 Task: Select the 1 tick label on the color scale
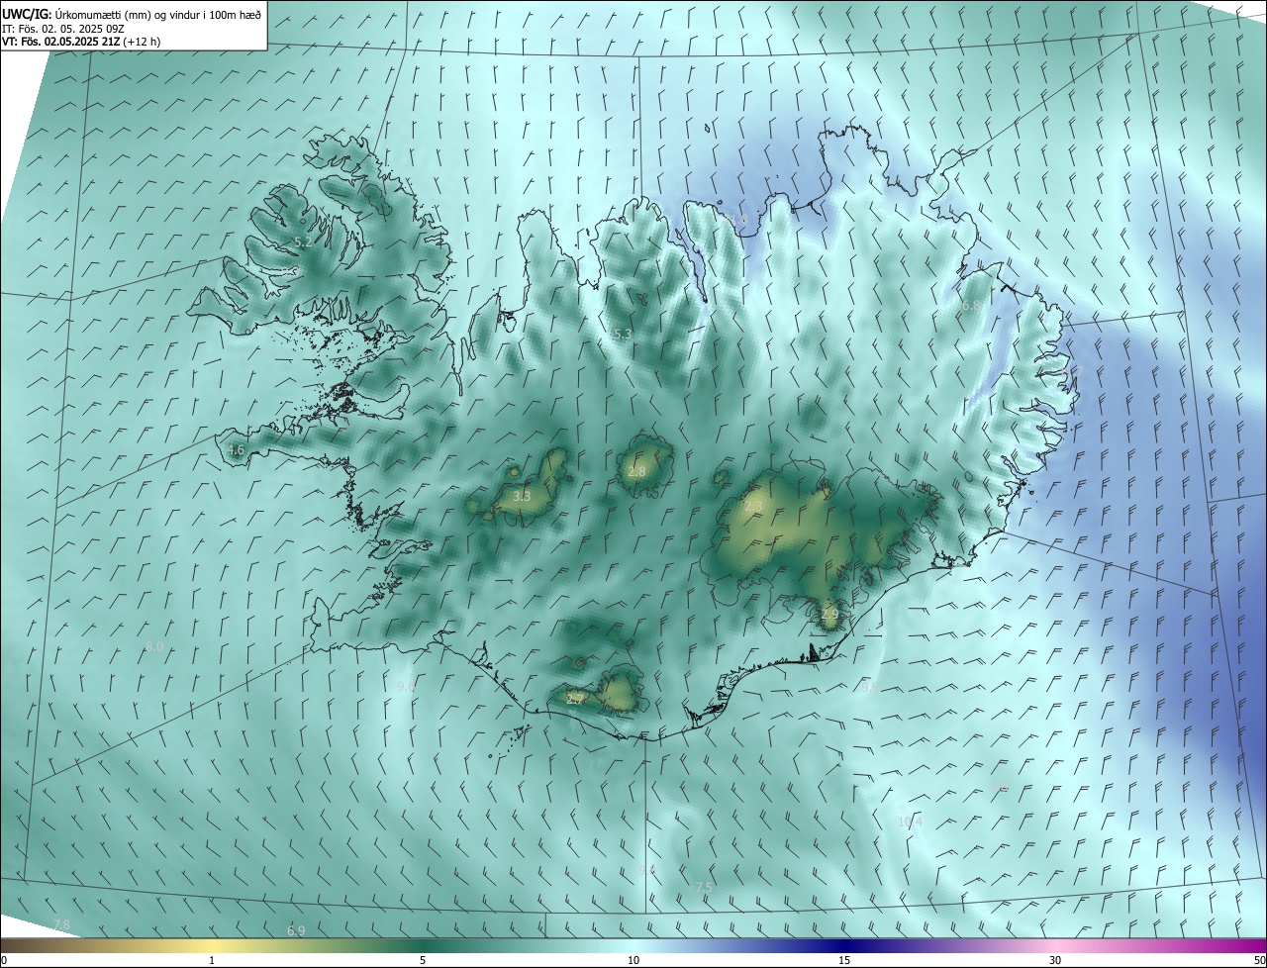(212, 960)
